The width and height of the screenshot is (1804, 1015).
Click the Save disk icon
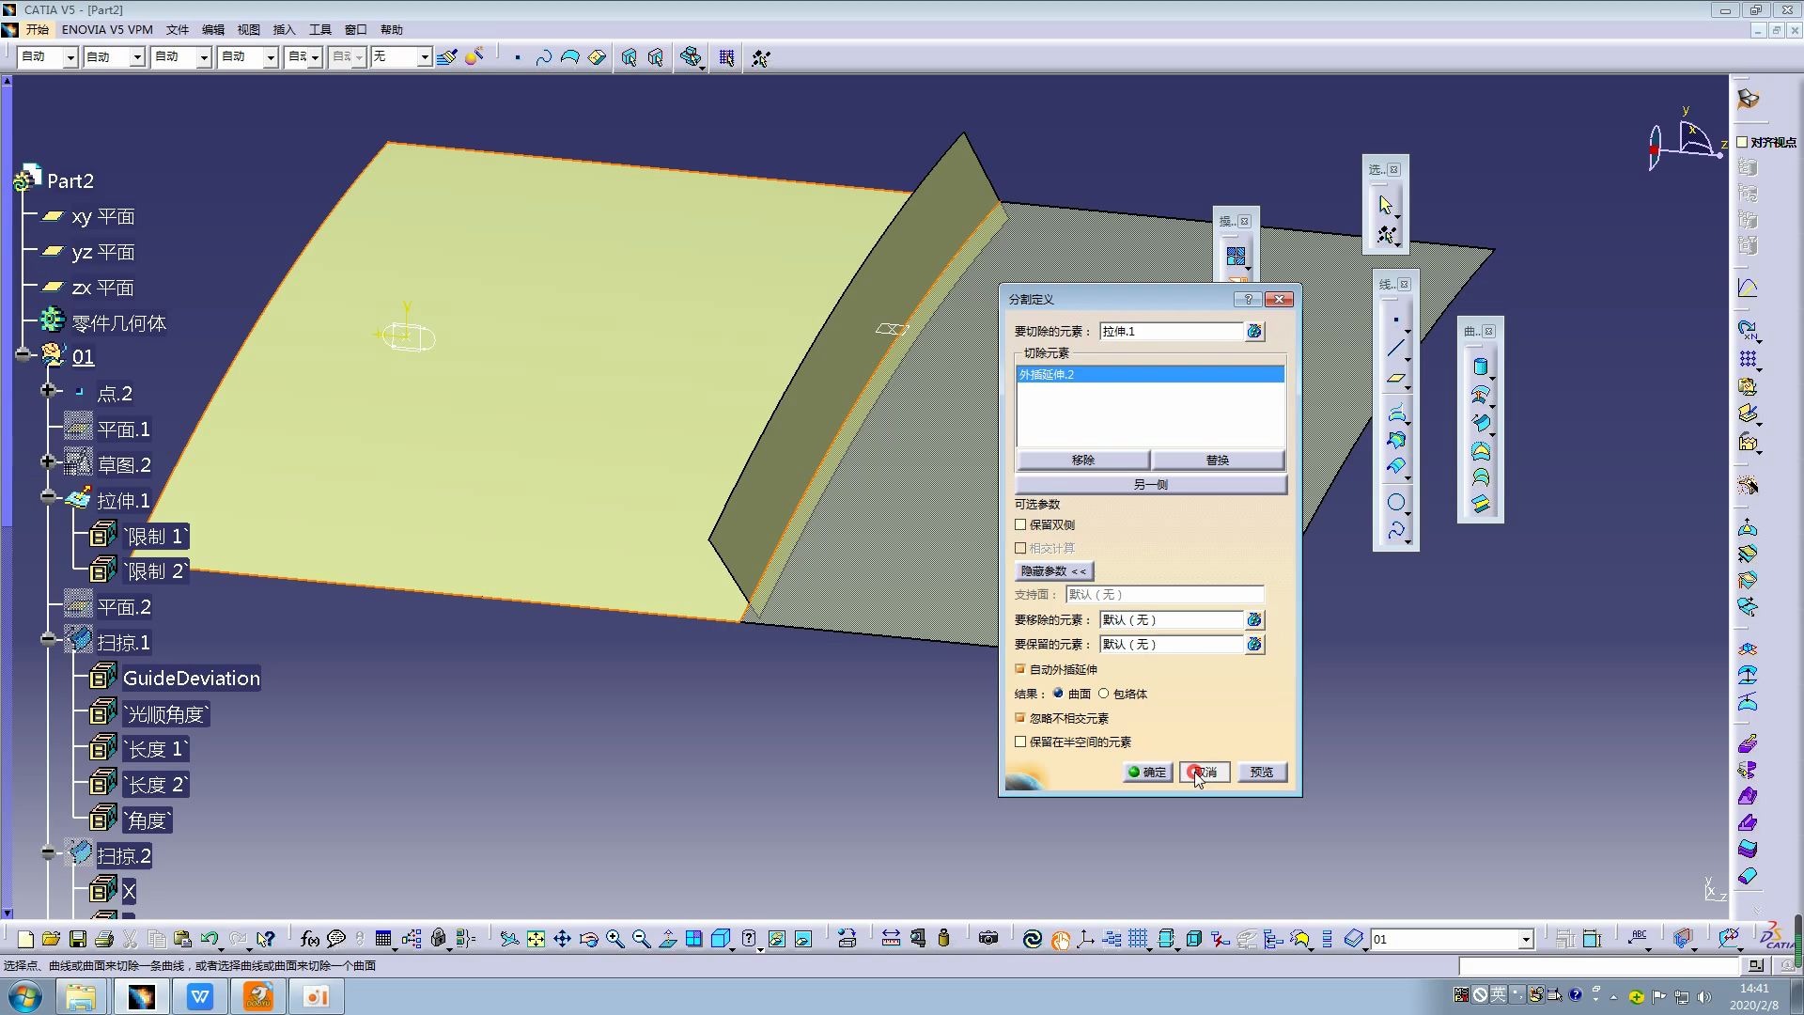[78, 939]
